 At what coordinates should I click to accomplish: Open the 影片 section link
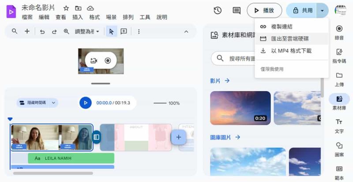(x=220, y=81)
